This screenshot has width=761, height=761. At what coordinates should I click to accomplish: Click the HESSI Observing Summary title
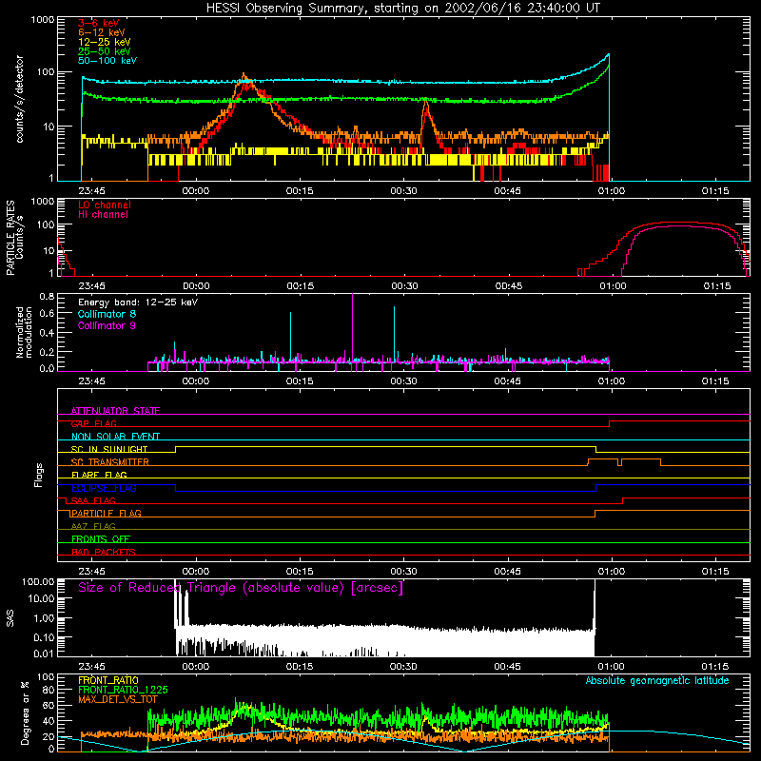click(402, 9)
